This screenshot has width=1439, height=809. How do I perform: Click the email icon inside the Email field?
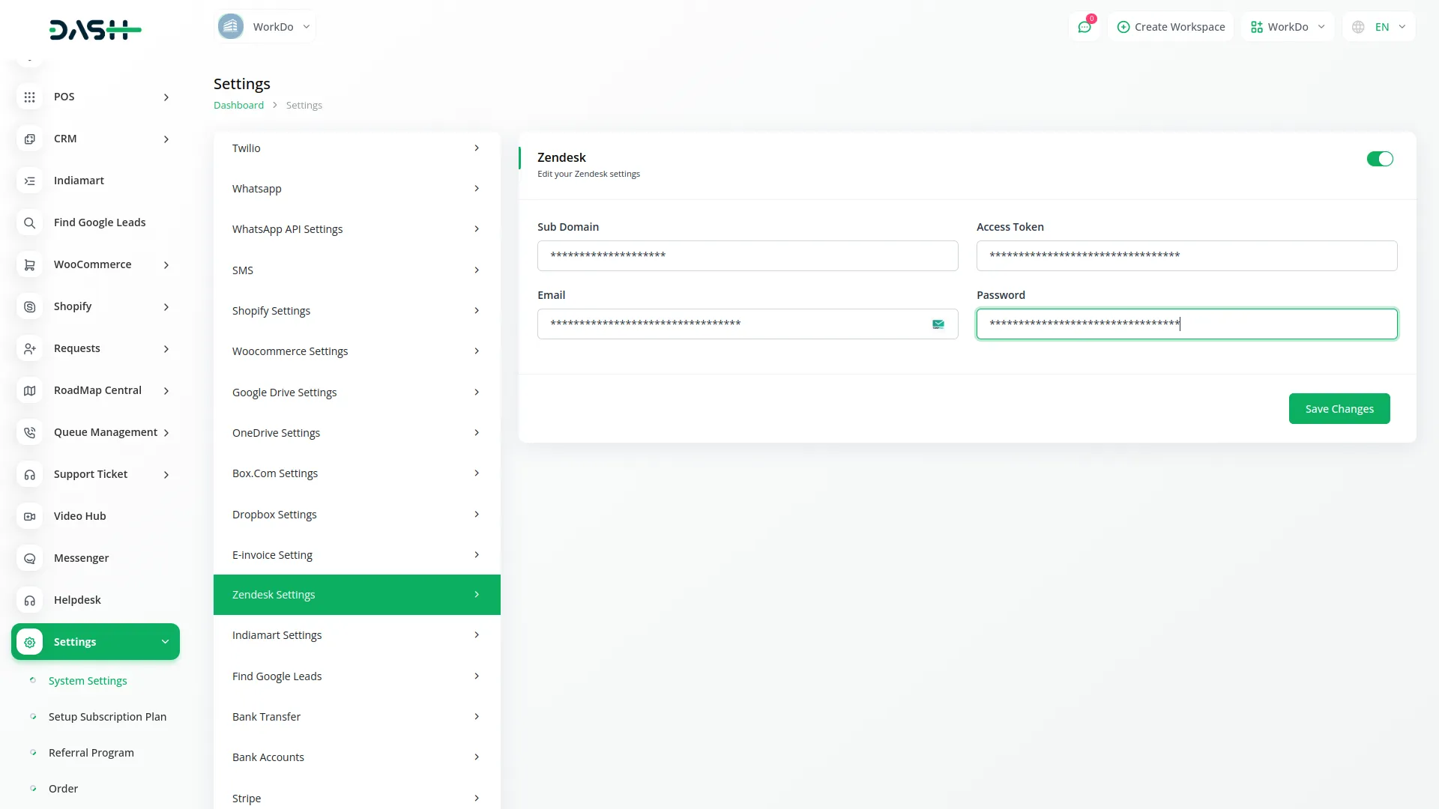[x=938, y=324]
